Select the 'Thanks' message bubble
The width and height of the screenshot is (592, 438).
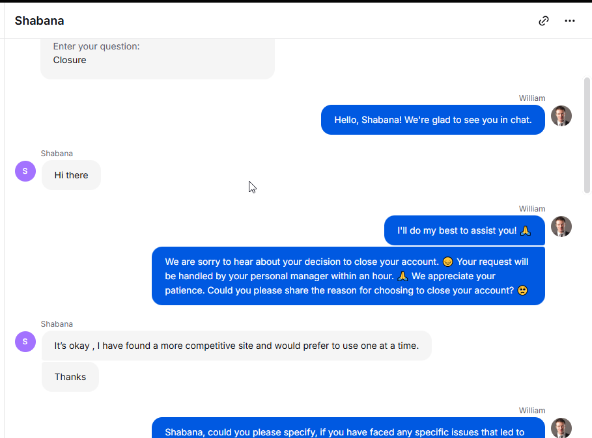point(70,377)
